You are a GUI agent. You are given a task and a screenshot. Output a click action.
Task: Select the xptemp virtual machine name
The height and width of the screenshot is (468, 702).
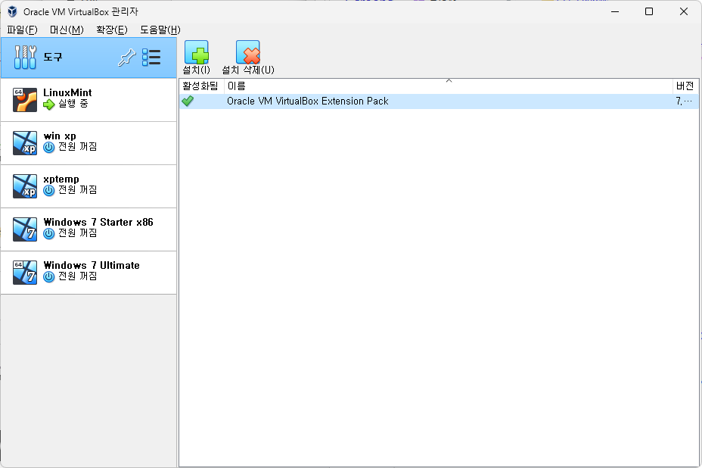pyautogui.click(x=61, y=179)
